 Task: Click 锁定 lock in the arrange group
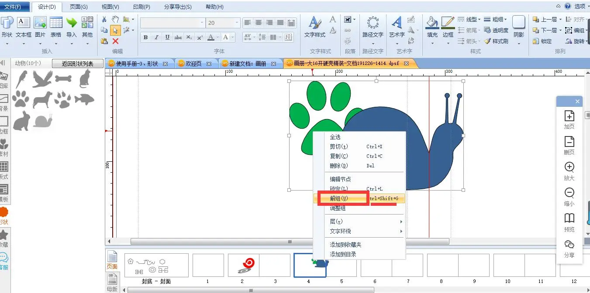point(542,41)
